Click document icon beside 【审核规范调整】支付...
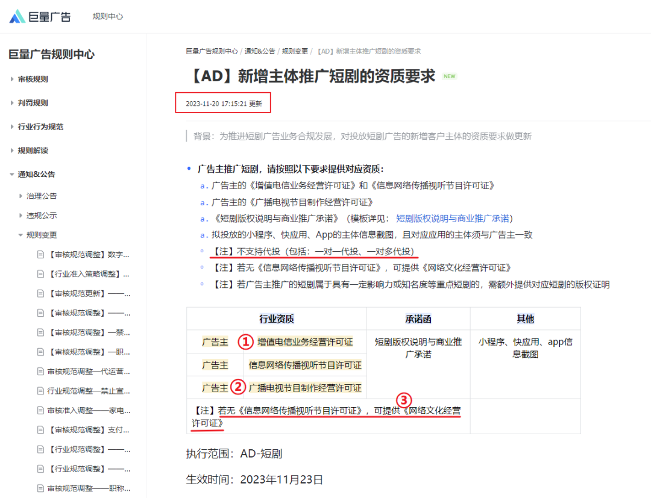Image resolution: width=651 pixels, height=498 pixels. 40,430
